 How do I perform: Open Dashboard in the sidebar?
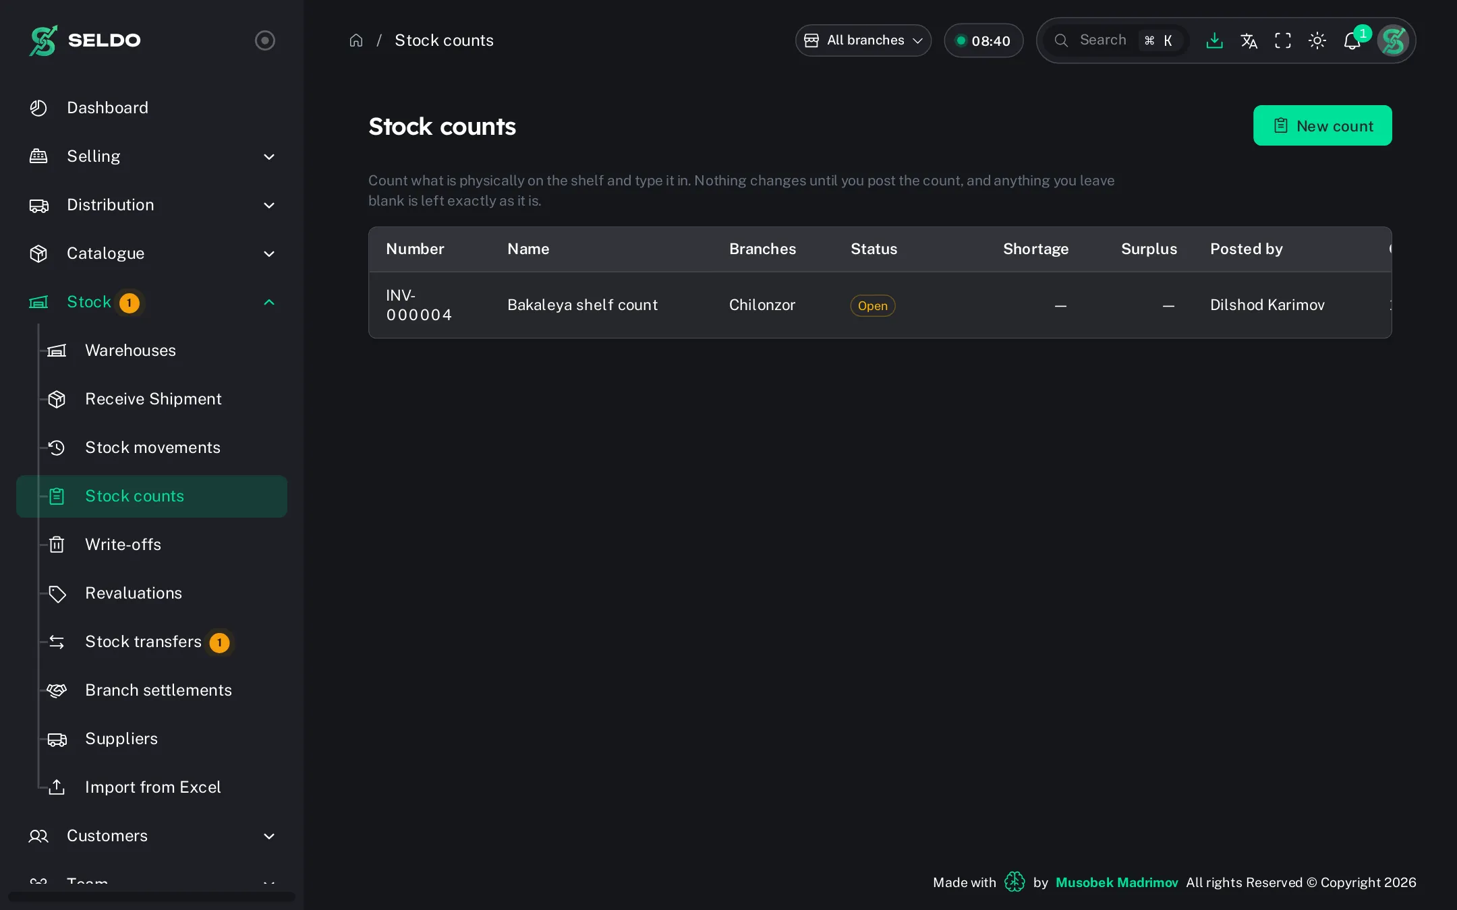pos(152,108)
